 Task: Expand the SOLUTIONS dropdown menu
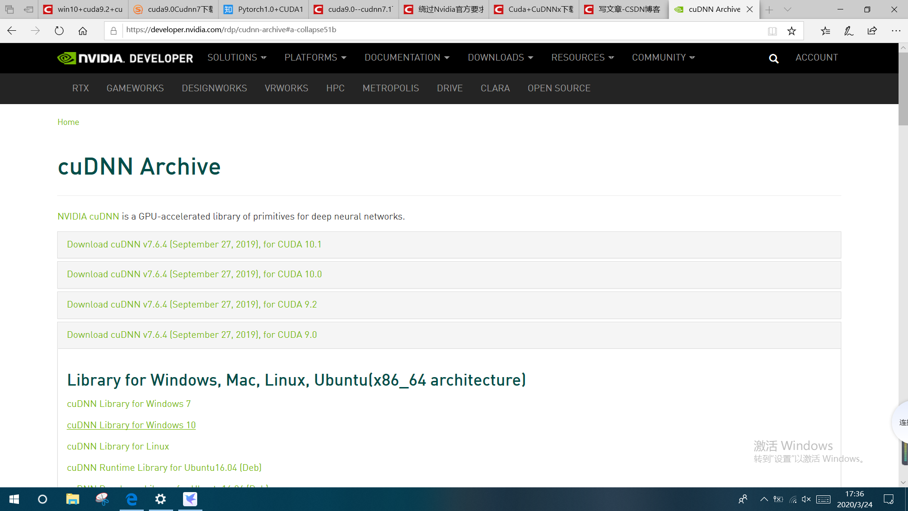point(237,57)
